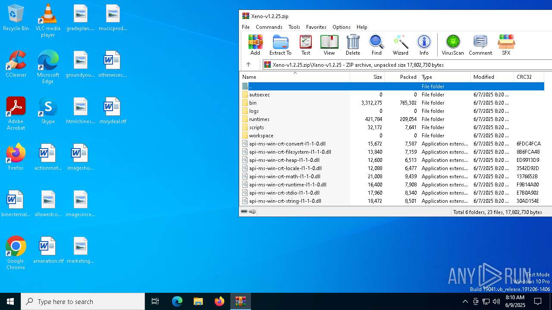This screenshot has height=310, width=552.
Task: Click the status bar key icon
Action: point(253,211)
